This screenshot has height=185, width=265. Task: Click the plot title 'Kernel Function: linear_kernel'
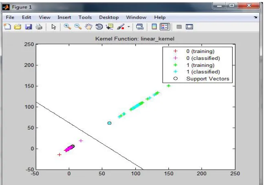click(x=135, y=39)
